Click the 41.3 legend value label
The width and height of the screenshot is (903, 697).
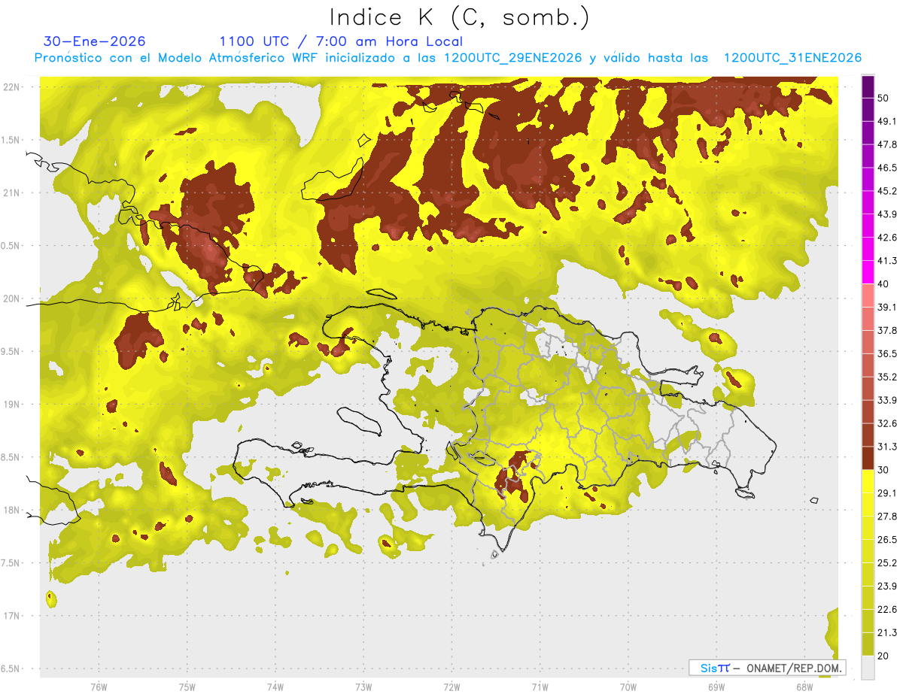[888, 261]
